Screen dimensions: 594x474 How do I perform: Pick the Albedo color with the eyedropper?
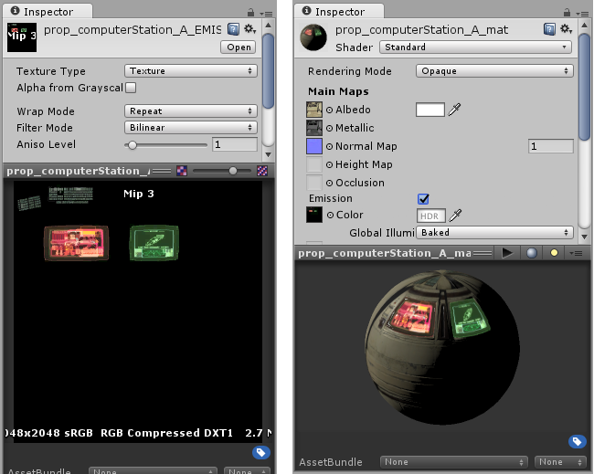coord(454,110)
